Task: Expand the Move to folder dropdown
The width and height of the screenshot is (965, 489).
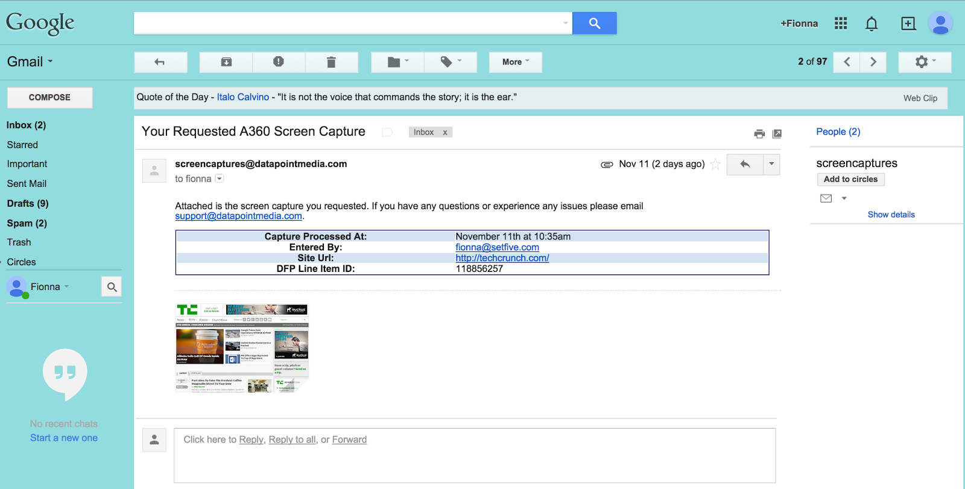Action: pyautogui.click(x=397, y=62)
